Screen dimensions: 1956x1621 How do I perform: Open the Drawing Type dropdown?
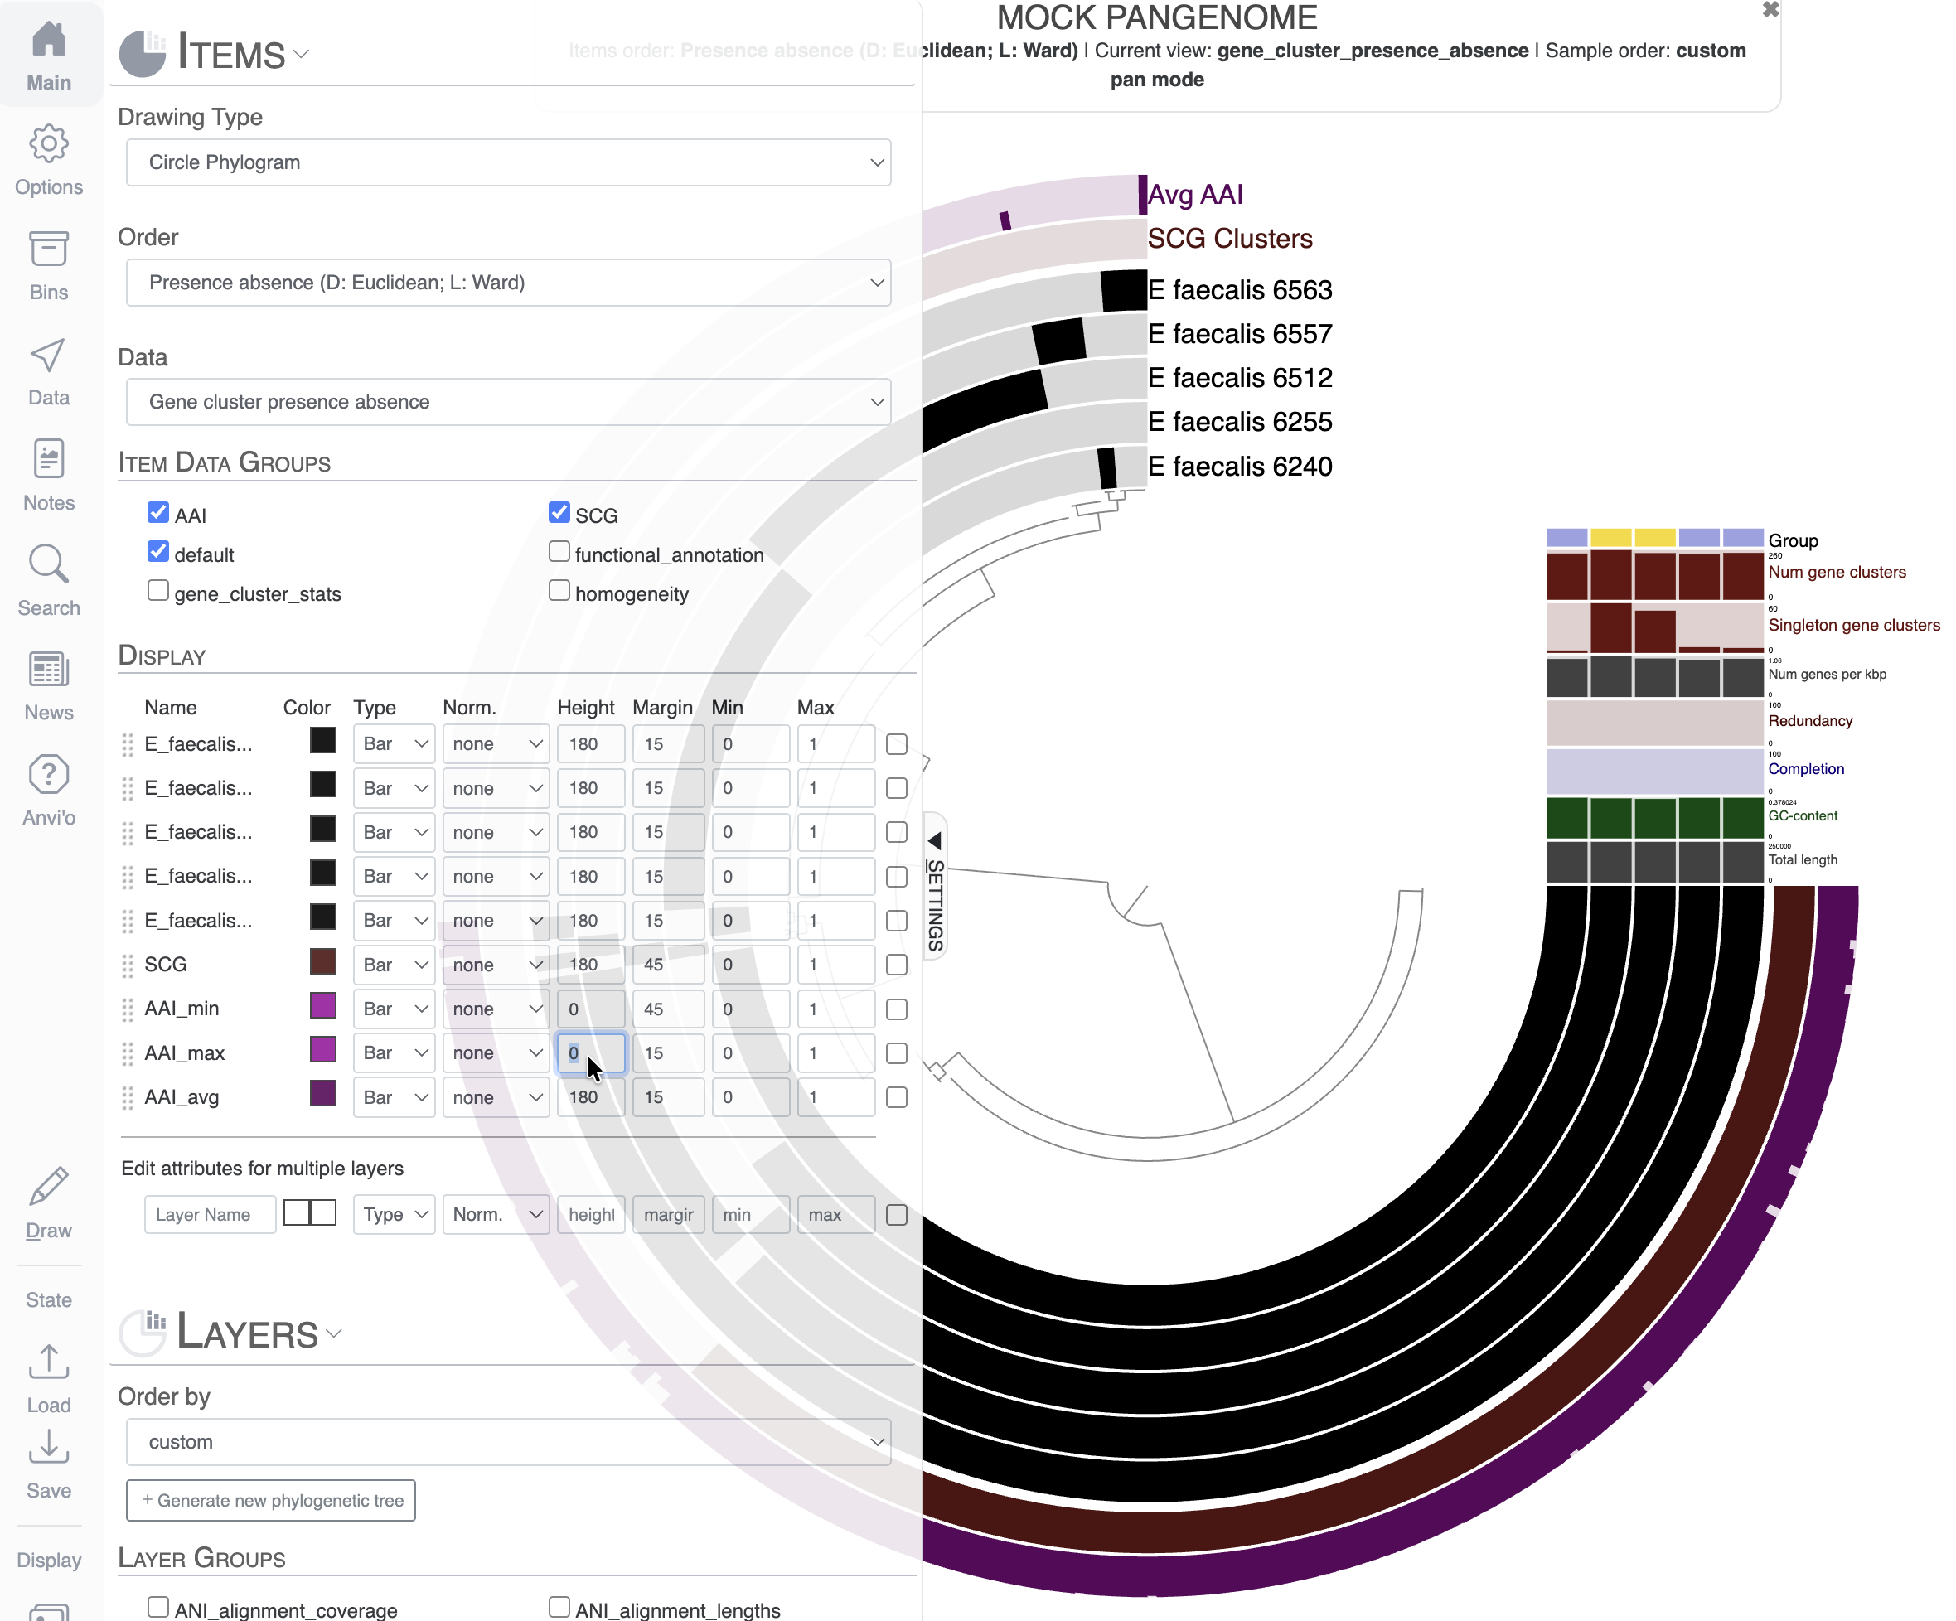point(509,162)
